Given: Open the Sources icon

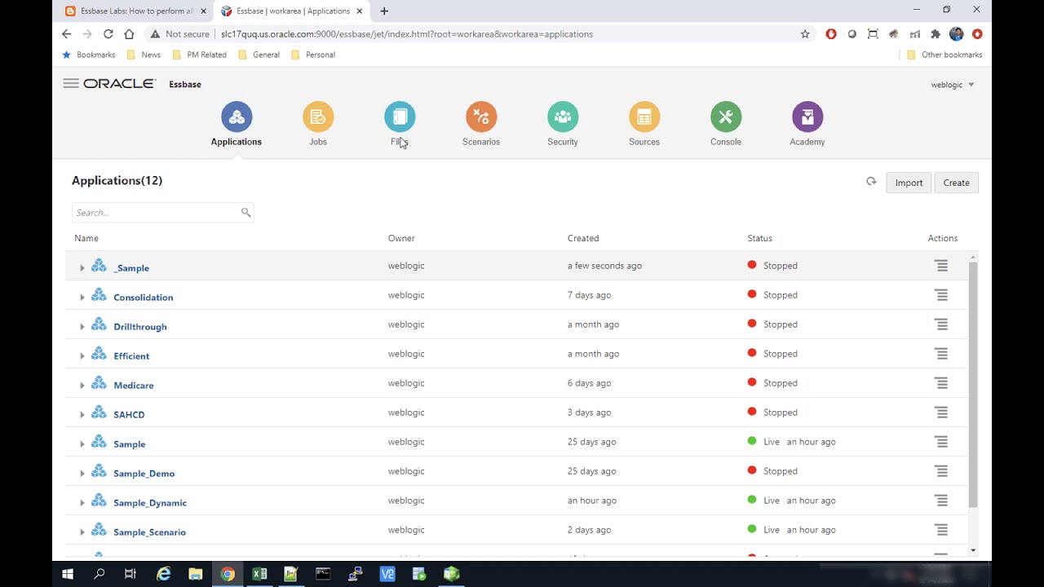Looking at the screenshot, I should 644,117.
